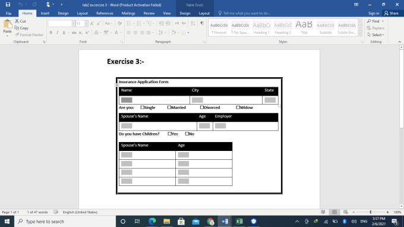
Task: Open the Borders dropdown arrow
Action: tap(188, 33)
